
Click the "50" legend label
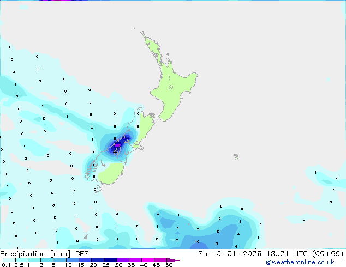point(169,265)
